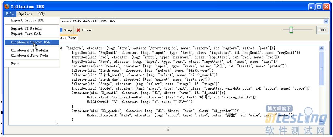This screenshot has height=137, width=333.
Task: Click the Firefox icon in title bar
Action: tap(7, 6)
